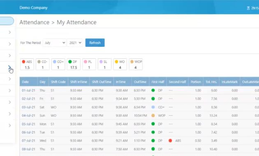Click the 5:21 PM OutTime cell
This screenshot has height=156, width=259.
[x=140, y=132]
